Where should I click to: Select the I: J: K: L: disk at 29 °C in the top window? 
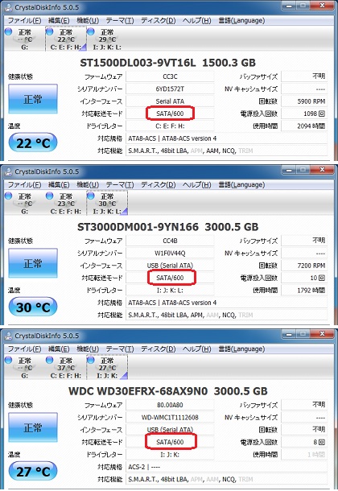[x=107, y=39]
